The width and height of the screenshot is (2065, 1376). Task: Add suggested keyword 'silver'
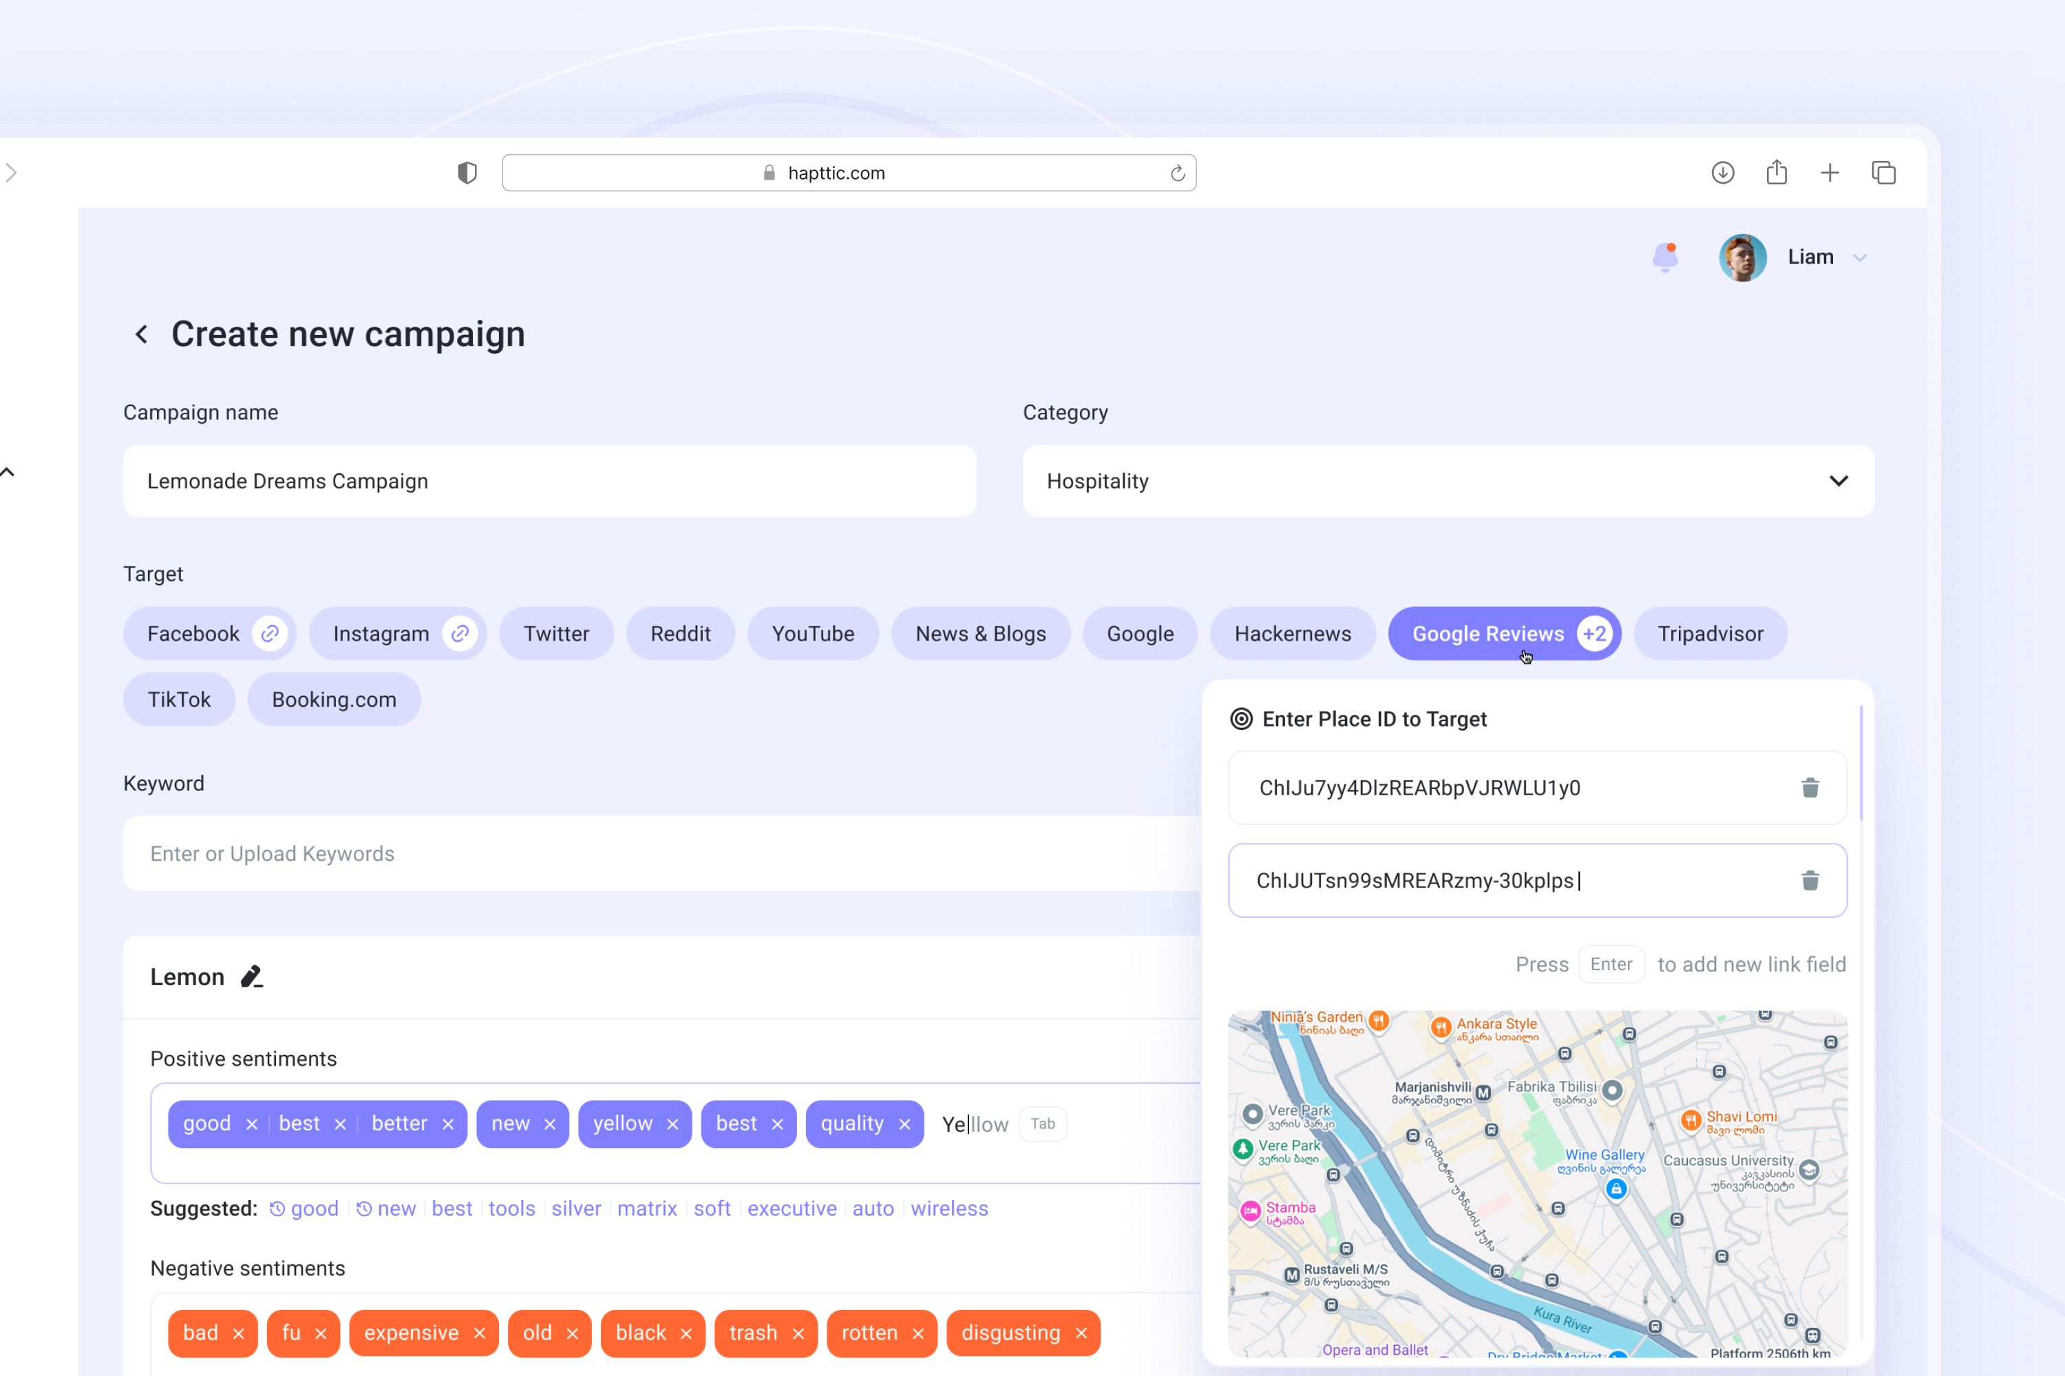pyautogui.click(x=576, y=1208)
